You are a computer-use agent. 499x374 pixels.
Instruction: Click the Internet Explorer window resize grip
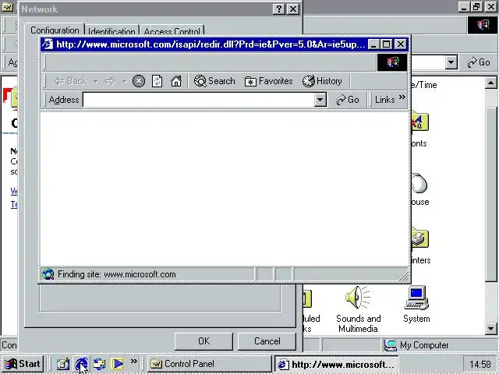(x=404, y=277)
